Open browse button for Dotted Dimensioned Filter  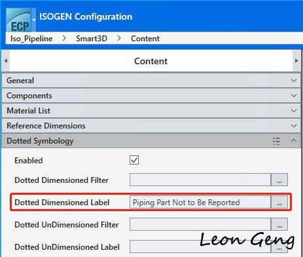pyautogui.click(x=279, y=180)
